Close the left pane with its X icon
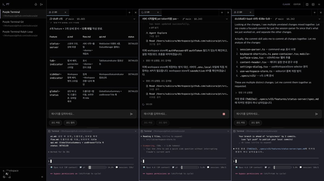Image resolution: width=324 pixels, height=181 pixels. [x=136, y=12]
